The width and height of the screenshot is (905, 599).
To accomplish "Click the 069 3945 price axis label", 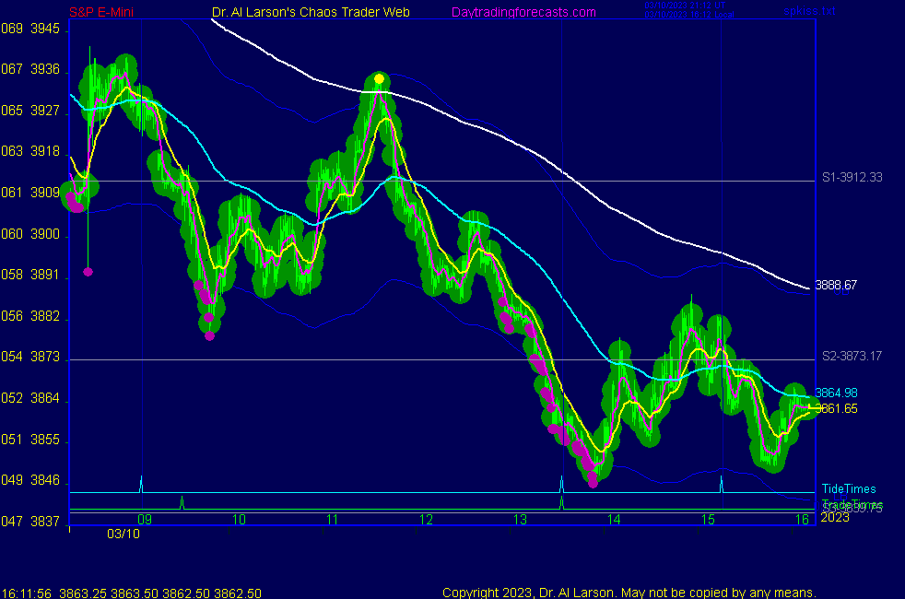I will point(30,29).
